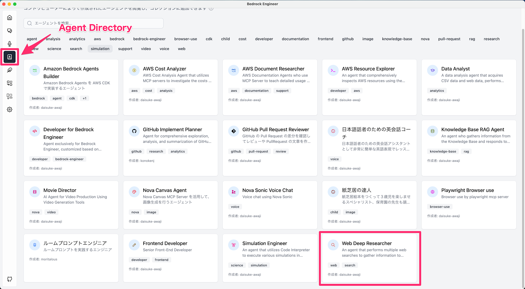Open the Home page from sidebar
The width and height of the screenshot is (525, 289).
[x=10, y=18]
